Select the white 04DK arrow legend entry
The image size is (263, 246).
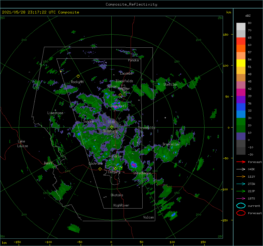click(241, 169)
